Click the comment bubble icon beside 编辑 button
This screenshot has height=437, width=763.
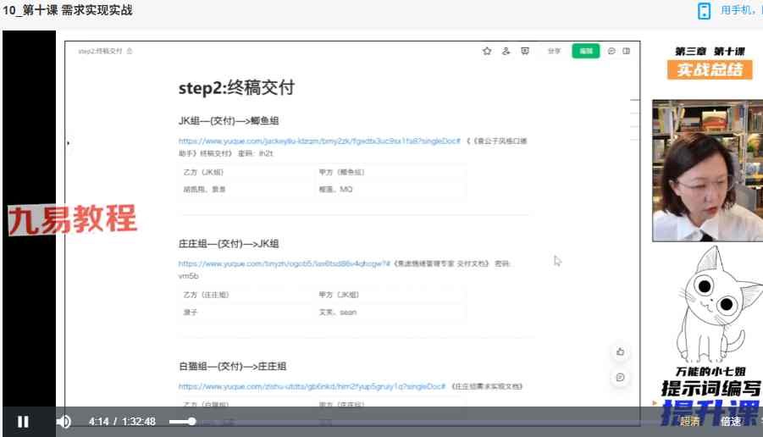click(x=611, y=51)
